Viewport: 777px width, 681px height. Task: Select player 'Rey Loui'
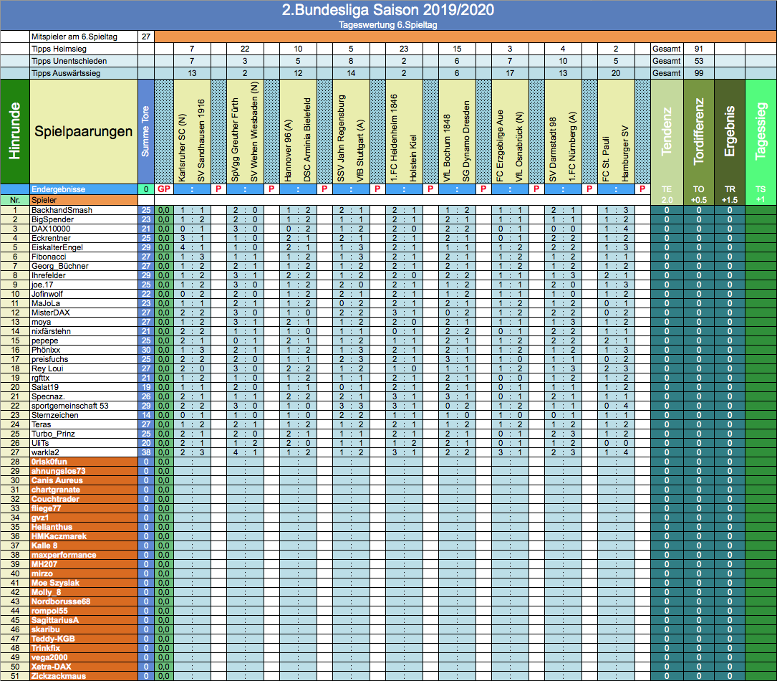click(x=84, y=368)
